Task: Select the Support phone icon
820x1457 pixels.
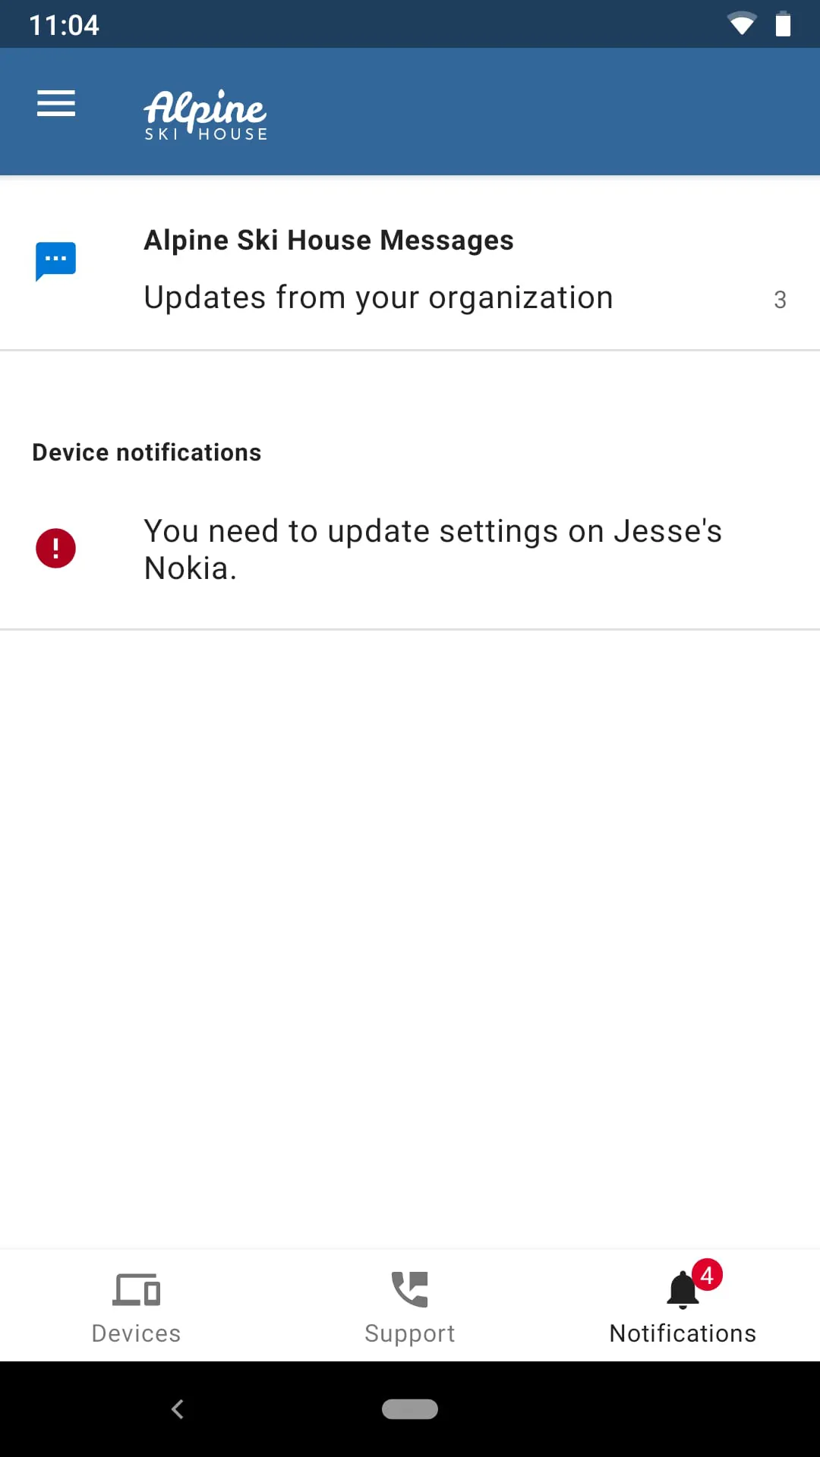Action: [x=409, y=1289]
